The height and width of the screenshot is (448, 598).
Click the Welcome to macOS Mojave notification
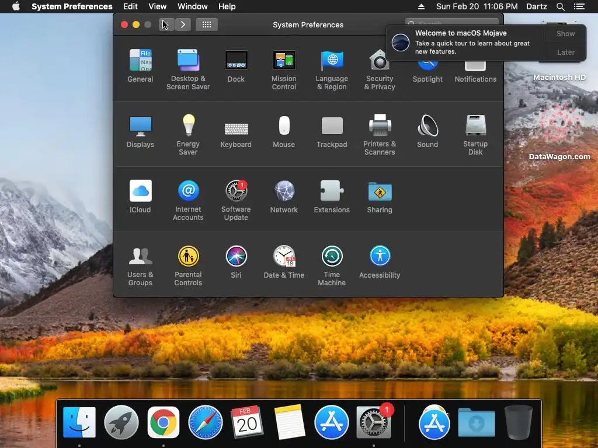click(x=465, y=42)
